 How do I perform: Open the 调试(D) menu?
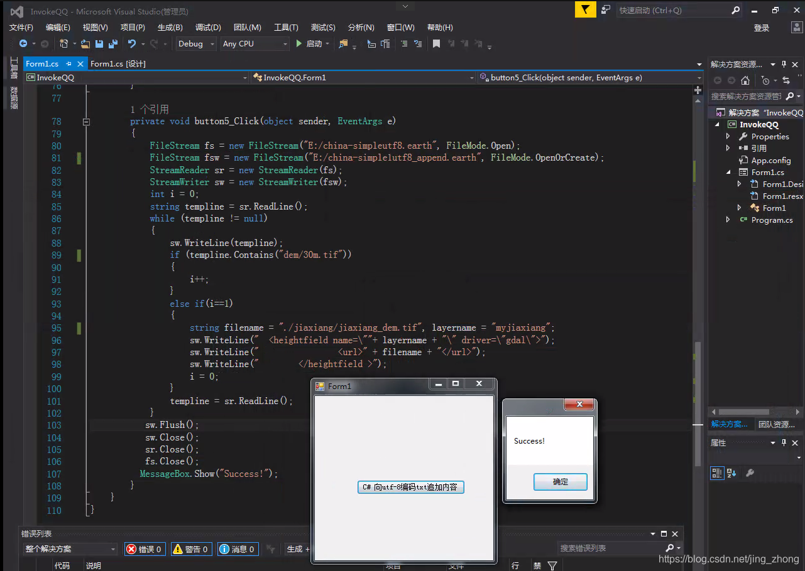pos(208,28)
